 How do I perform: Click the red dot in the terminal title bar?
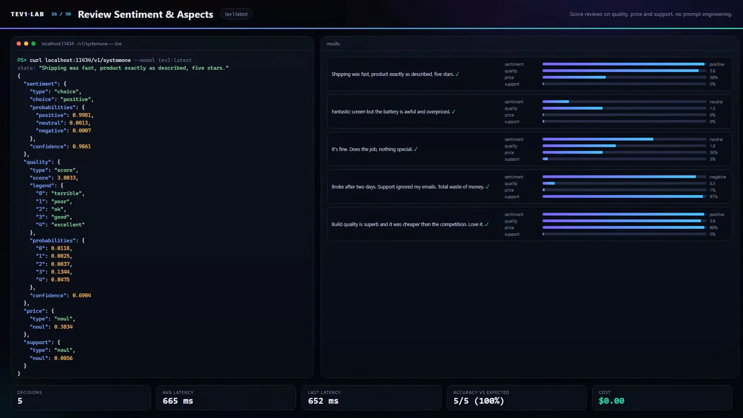[19, 44]
